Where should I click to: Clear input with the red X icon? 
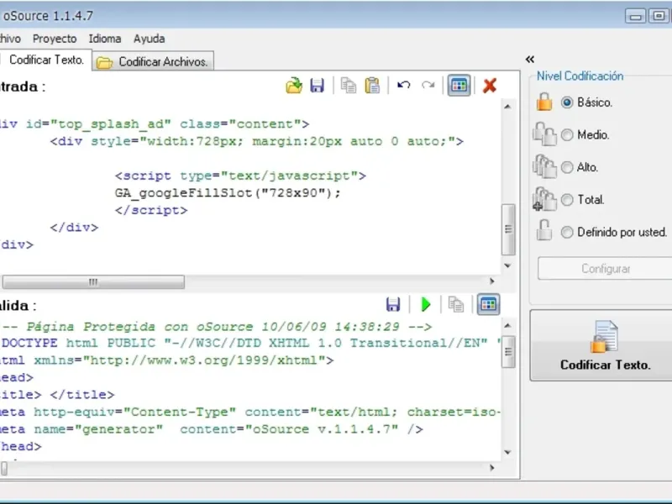coord(490,86)
